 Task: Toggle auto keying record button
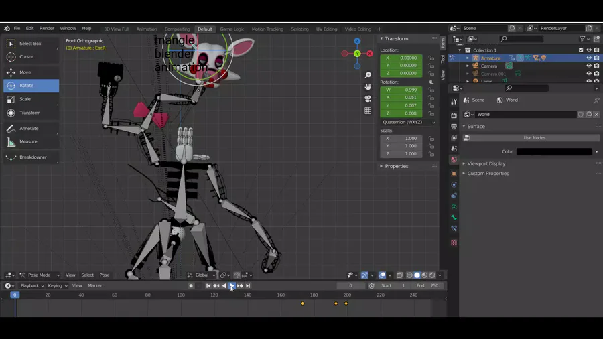(x=191, y=286)
